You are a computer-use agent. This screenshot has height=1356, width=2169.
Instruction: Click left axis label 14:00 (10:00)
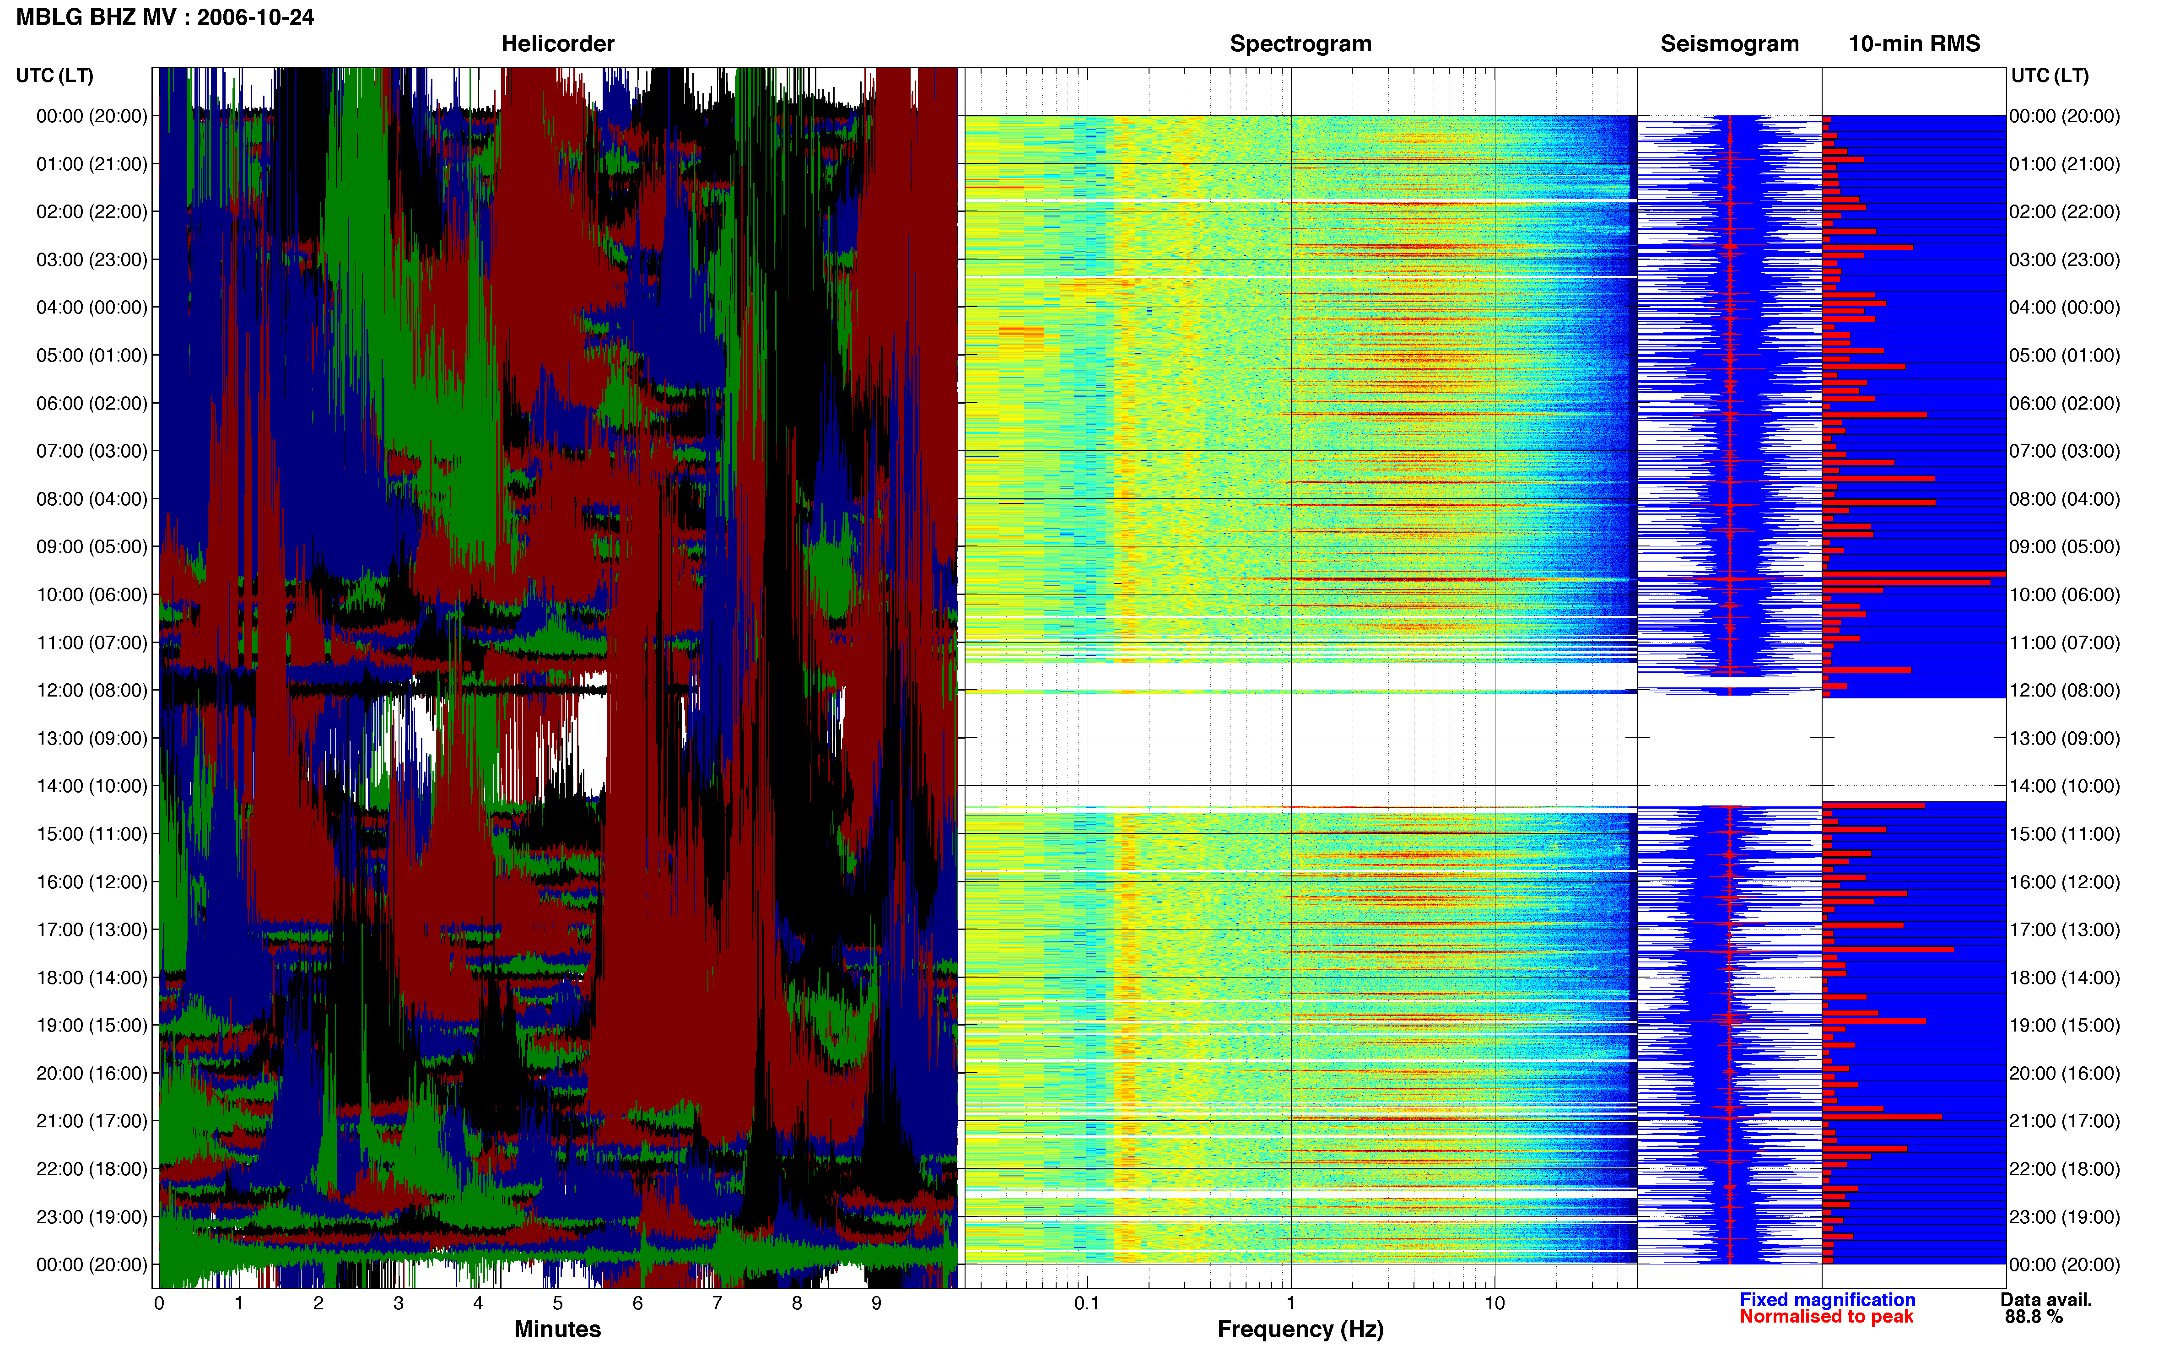92,787
